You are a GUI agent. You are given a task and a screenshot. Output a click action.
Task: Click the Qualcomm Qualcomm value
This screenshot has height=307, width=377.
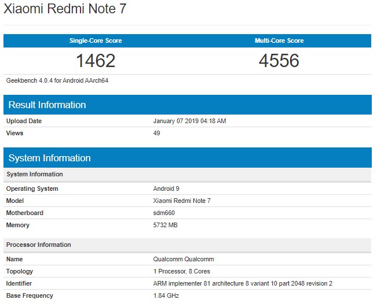tap(184, 259)
